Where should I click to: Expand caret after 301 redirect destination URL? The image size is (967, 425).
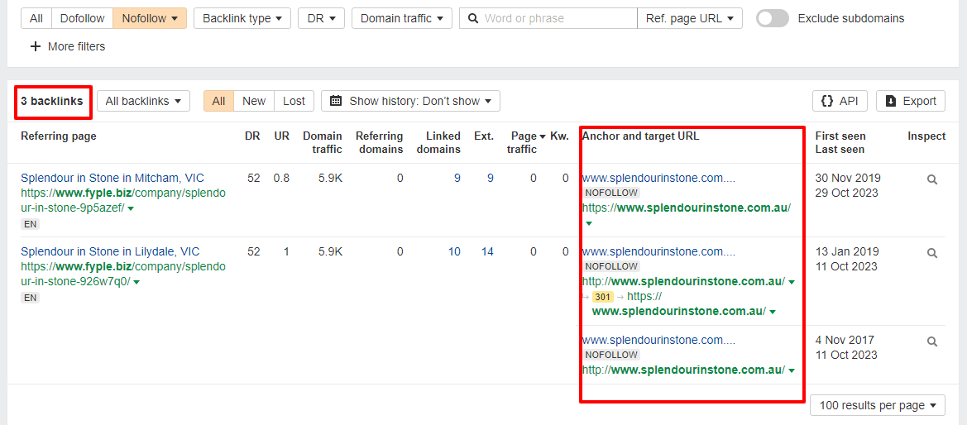tap(772, 312)
